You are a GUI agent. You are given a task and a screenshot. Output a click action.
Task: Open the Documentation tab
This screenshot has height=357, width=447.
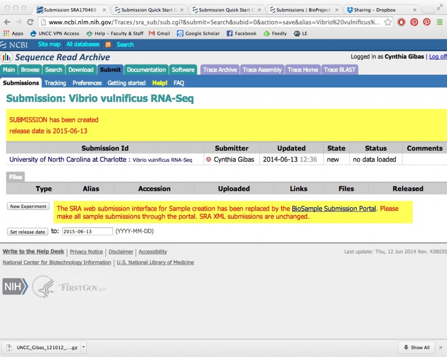[146, 69]
